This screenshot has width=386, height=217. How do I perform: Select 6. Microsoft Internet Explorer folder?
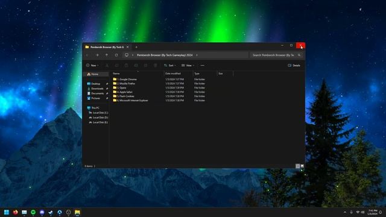[130, 101]
